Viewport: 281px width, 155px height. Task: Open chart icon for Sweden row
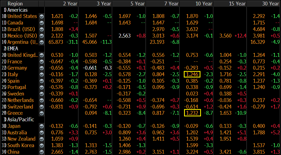(42, 94)
